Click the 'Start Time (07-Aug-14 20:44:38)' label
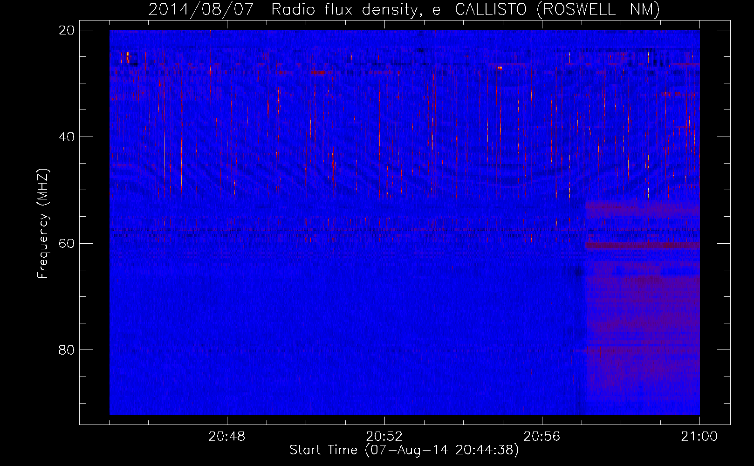 click(x=404, y=450)
